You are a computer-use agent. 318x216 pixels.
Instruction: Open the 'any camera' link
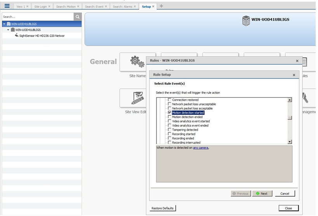[x=201, y=148]
